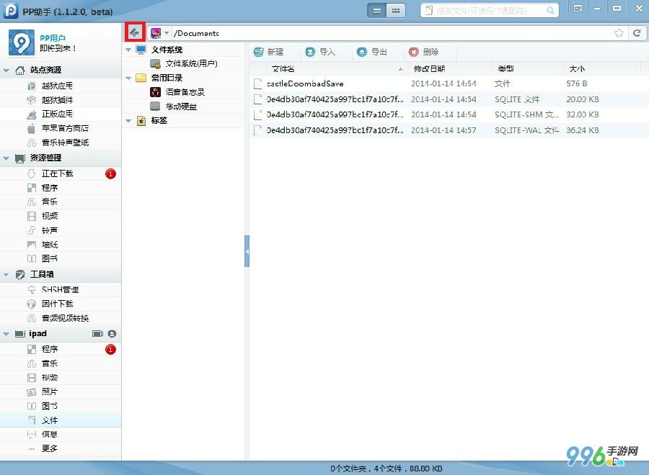
Task: Delete selection with 删除
Action: click(423, 52)
